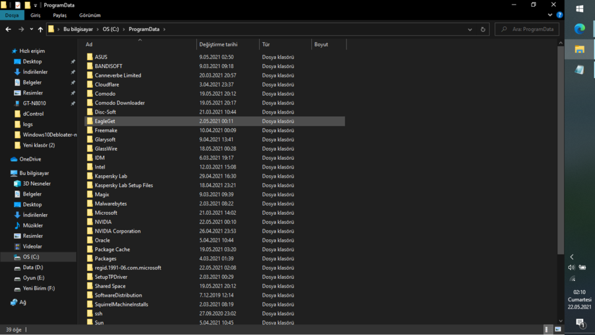Image resolution: width=595 pixels, height=335 pixels.
Task: Click 'Bu bilgisayar' in address bar
Action: coord(78,29)
